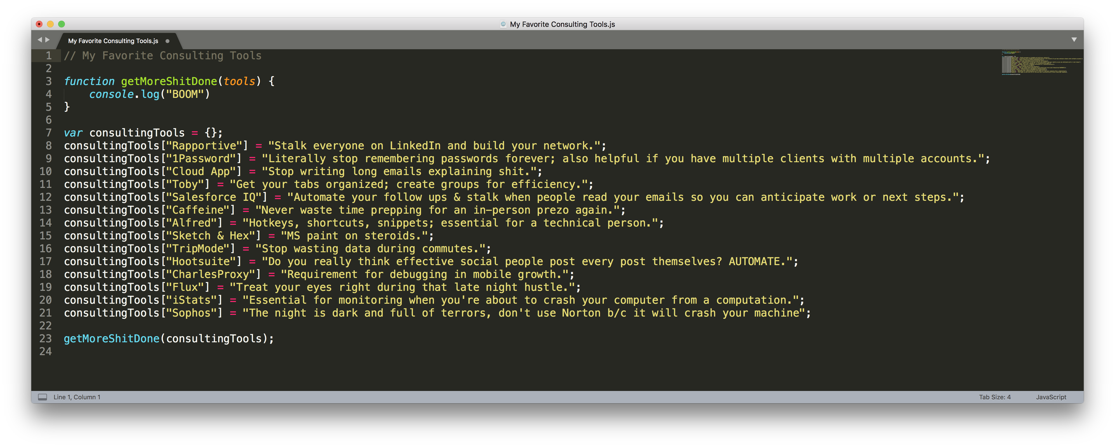1115x448 pixels.
Task: Close the window with the red button
Action: tap(39, 24)
